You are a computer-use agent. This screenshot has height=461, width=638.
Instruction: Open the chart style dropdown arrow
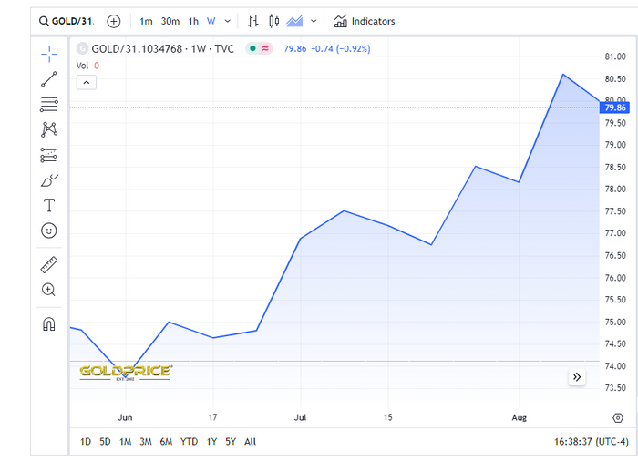(314, 21)
